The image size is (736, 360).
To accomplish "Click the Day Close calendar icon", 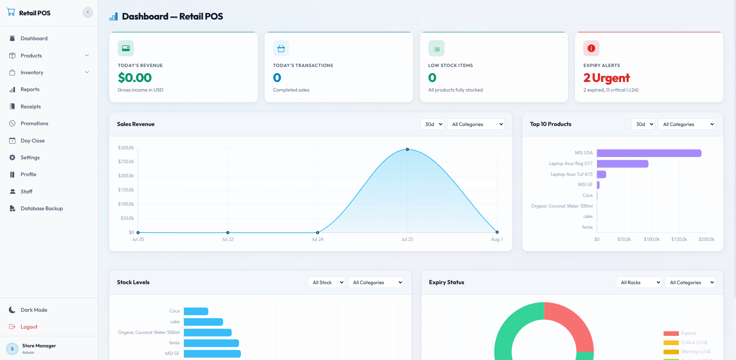I will [x=12, y=141].
